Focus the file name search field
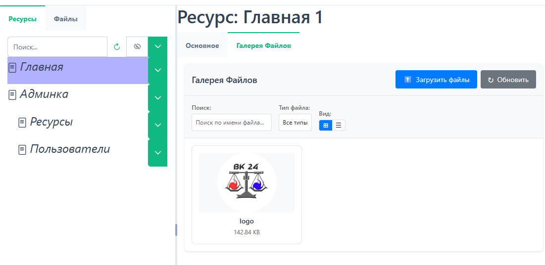This screenshot has width=545, height=265. pyautogui.click(x=231, y=123)
